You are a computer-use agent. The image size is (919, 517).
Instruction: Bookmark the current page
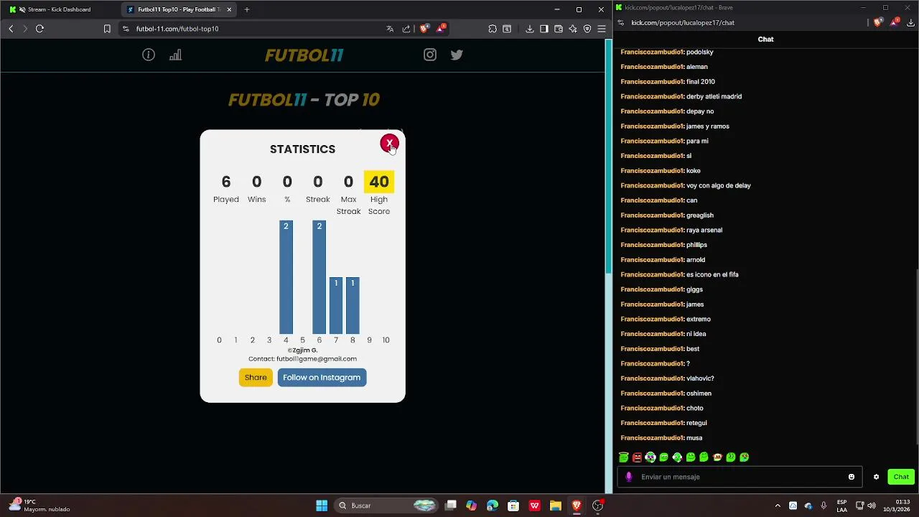(x=107, y=29)
